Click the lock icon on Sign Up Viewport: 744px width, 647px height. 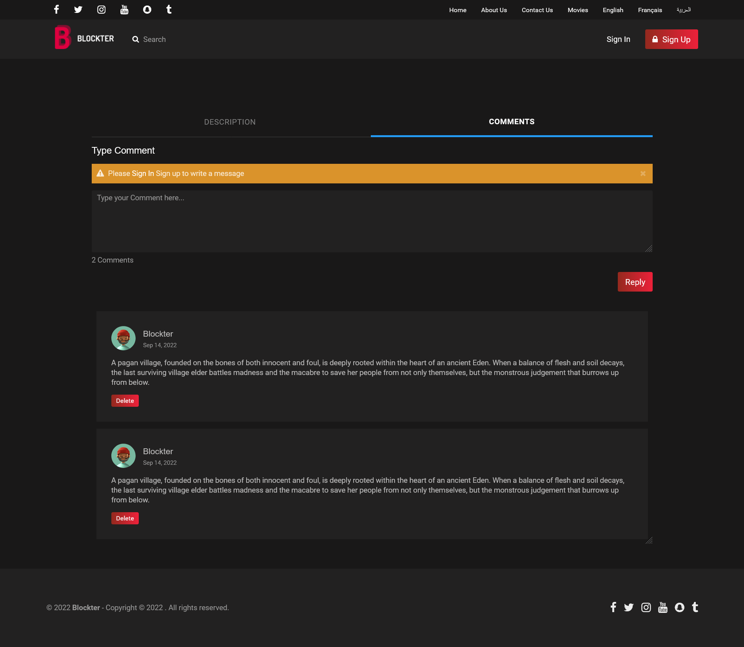(655, 39)
